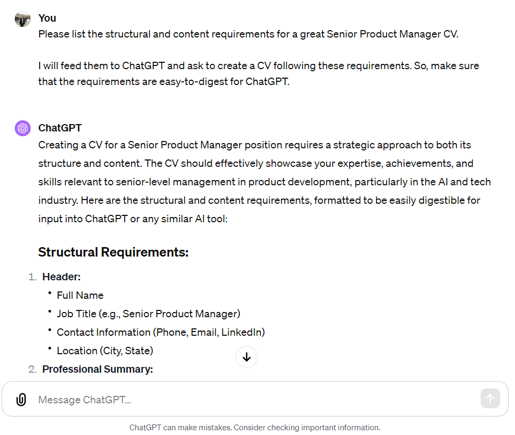Click the user profile avatar
This screenshot has width=515, height=435.
(23, 19)
